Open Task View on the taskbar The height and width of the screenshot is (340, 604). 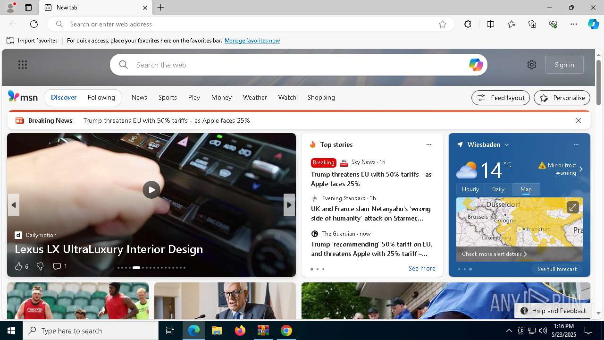(170, 331)
